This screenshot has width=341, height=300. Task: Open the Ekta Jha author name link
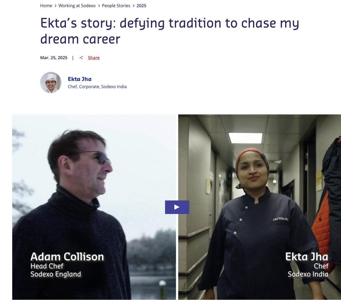80,79
